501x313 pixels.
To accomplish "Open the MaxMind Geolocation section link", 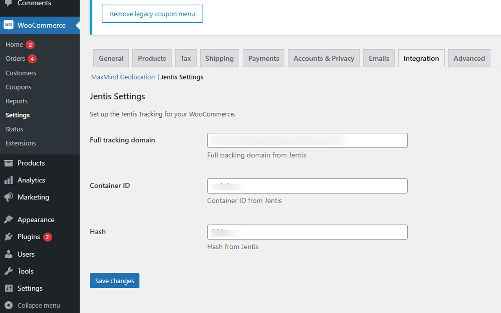I will [x=123, y=77].
